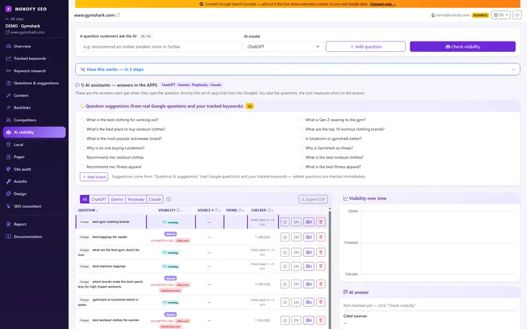Viewport: 527px width, 329px height.
Task: Tick 'What is Gen Z wearing to the gym?'
Action: (x=301, y=120)
